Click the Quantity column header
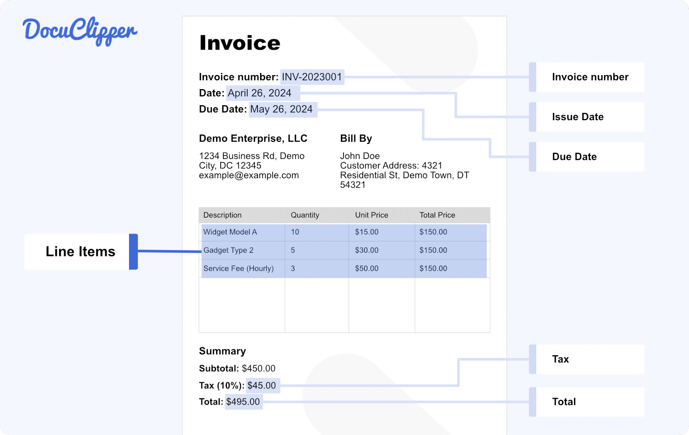Image resolution: width=689 pixels, height=435 pixels. (305, 215)
